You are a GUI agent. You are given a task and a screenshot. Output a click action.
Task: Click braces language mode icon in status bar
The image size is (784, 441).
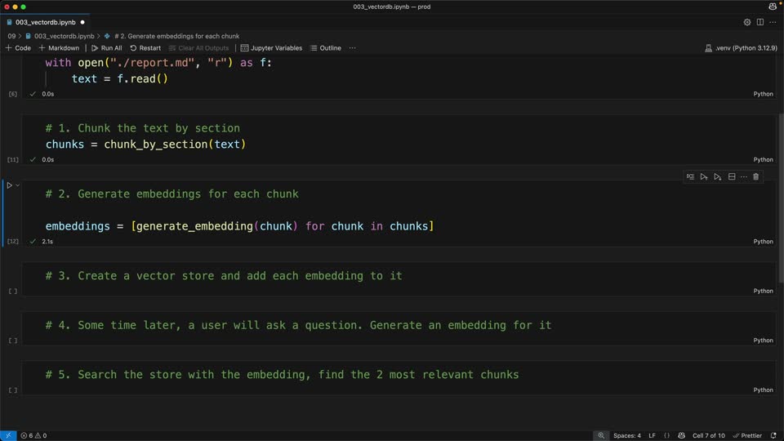click(x=666, y=435)
